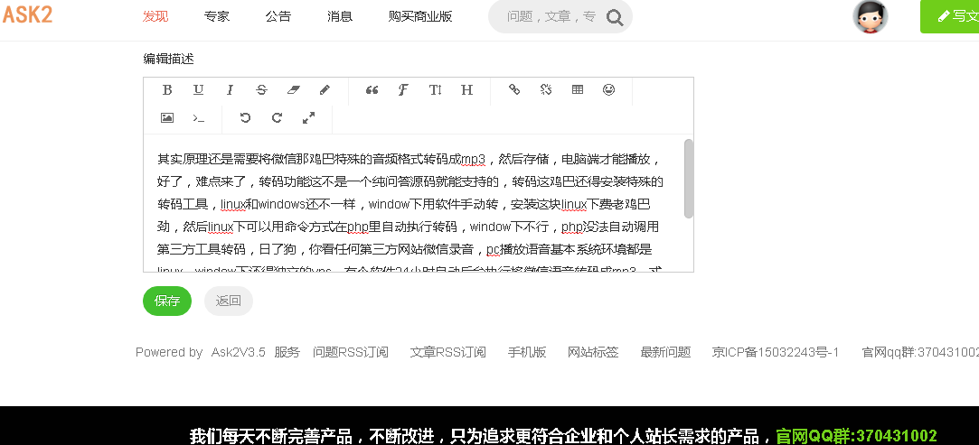This screenshot has height=445, width=979.
Task: Insert a hyperlink with link icon
Action: [514, 90]
